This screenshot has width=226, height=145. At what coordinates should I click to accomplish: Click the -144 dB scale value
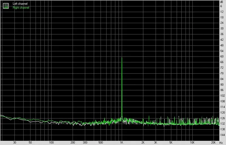click(222, 135)
